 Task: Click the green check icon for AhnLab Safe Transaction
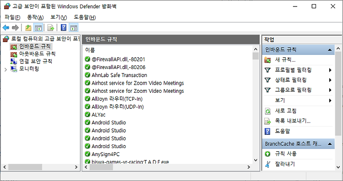point(87,75)
